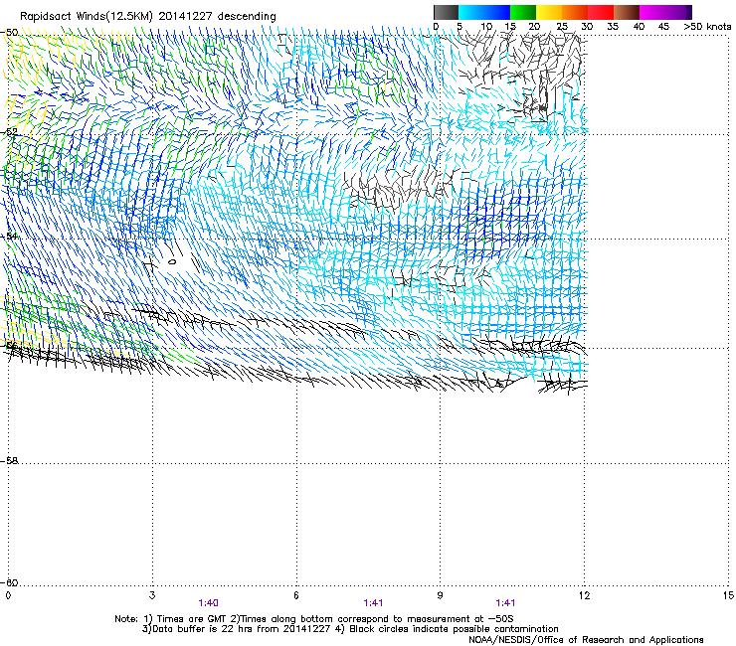736x646 pixels.
Task: Click the purple '1:40' swath time label
Action: click(x=209, y=603)
